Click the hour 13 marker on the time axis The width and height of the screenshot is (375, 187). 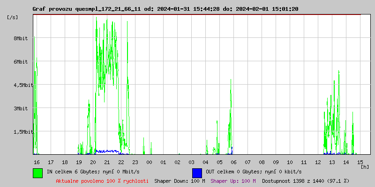tap(332, 162)
